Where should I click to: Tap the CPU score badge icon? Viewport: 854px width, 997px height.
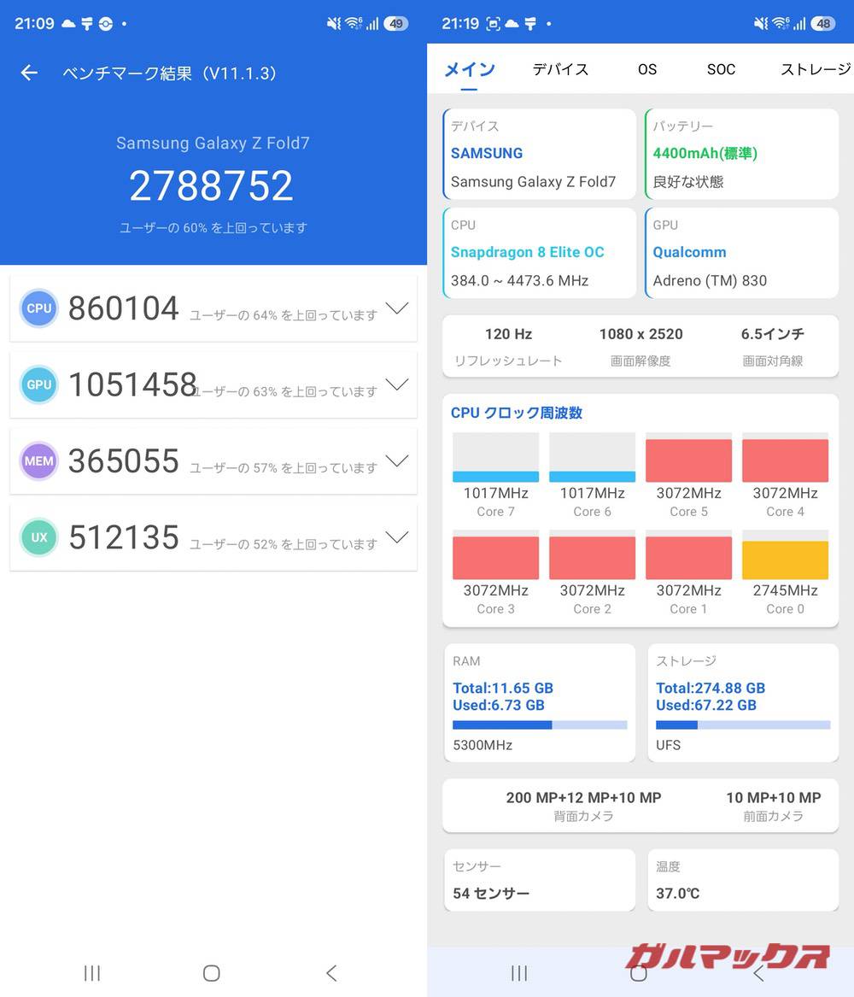(x=38, y=308)
